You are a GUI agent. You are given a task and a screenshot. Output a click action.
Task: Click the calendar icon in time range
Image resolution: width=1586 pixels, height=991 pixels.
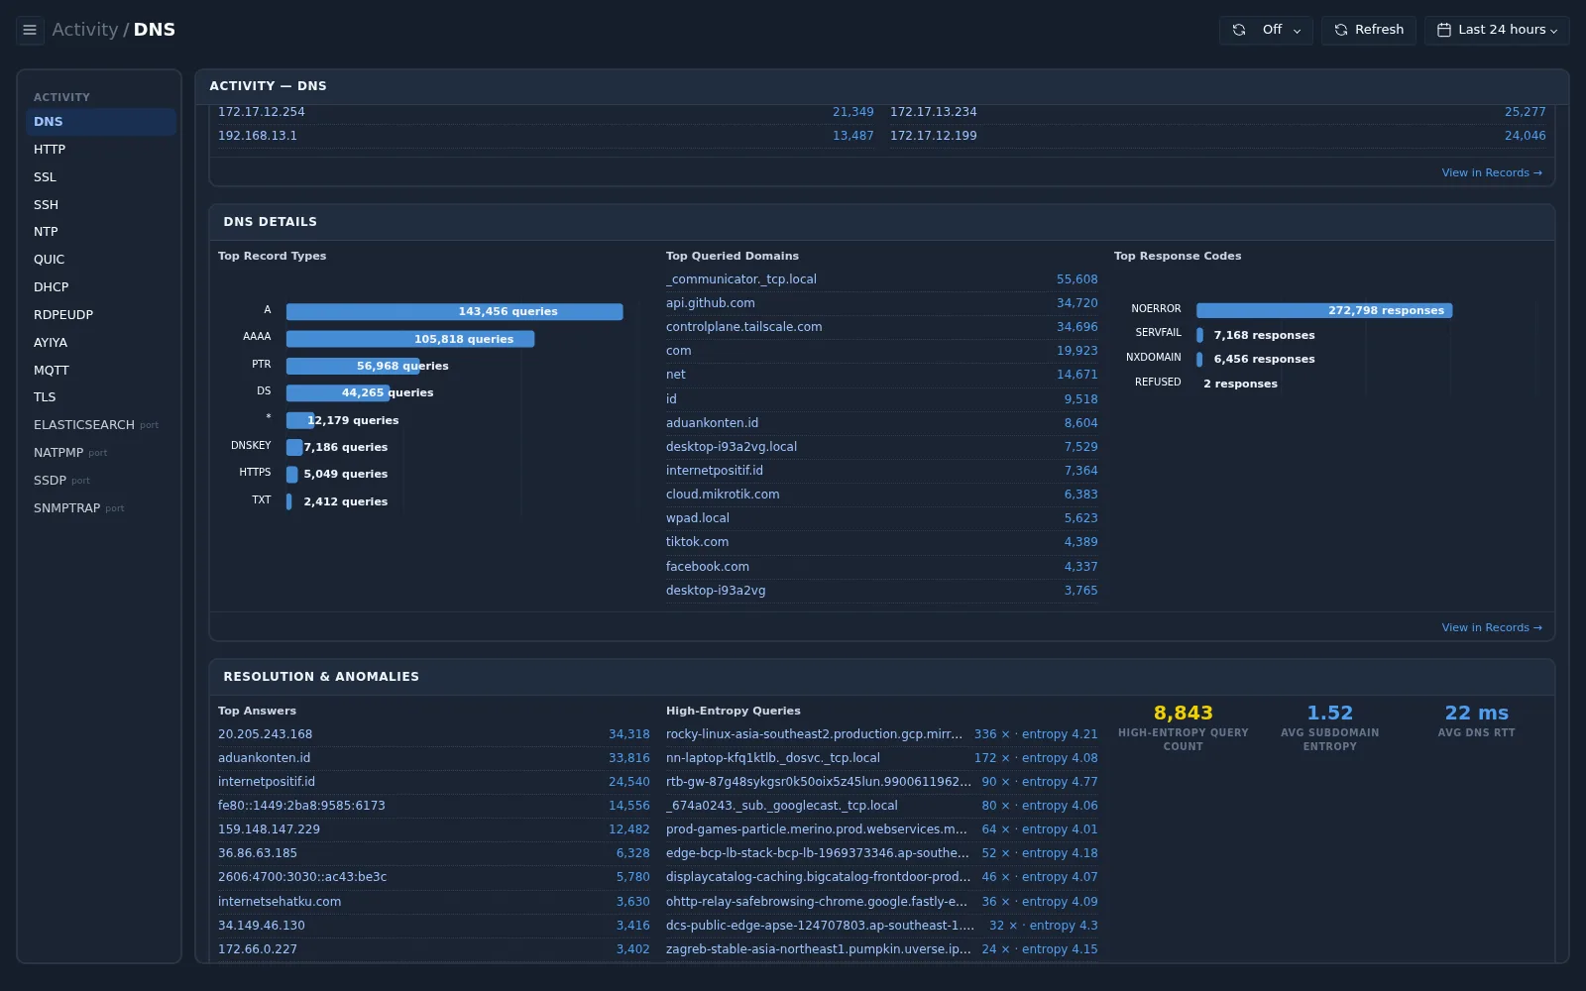(1444, 30)
